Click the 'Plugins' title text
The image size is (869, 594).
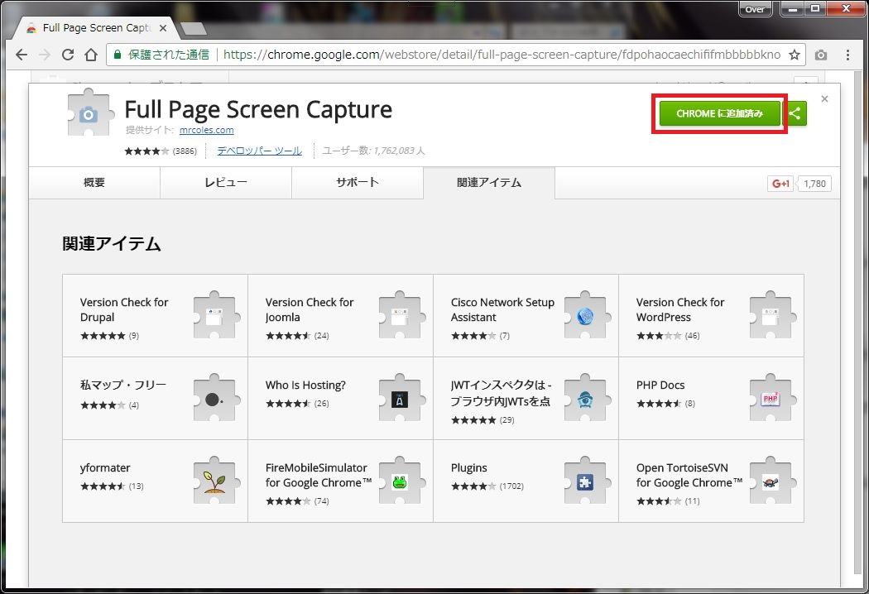(x=469, y=468)
